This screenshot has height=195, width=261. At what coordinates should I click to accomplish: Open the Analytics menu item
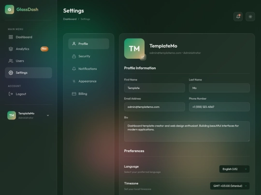point(29,49)
